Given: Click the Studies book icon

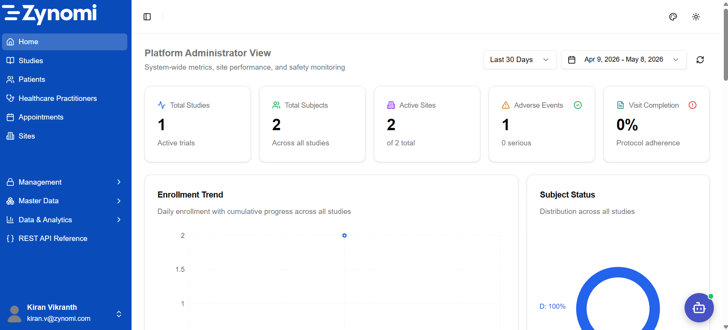Looking at the screenshot, I should click(10, 61).
